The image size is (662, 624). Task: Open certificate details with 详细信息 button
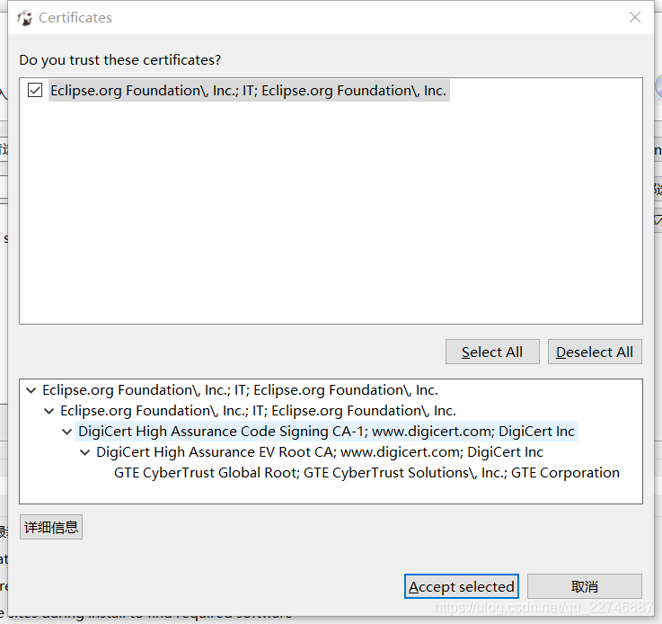click(x=51, y=527)
